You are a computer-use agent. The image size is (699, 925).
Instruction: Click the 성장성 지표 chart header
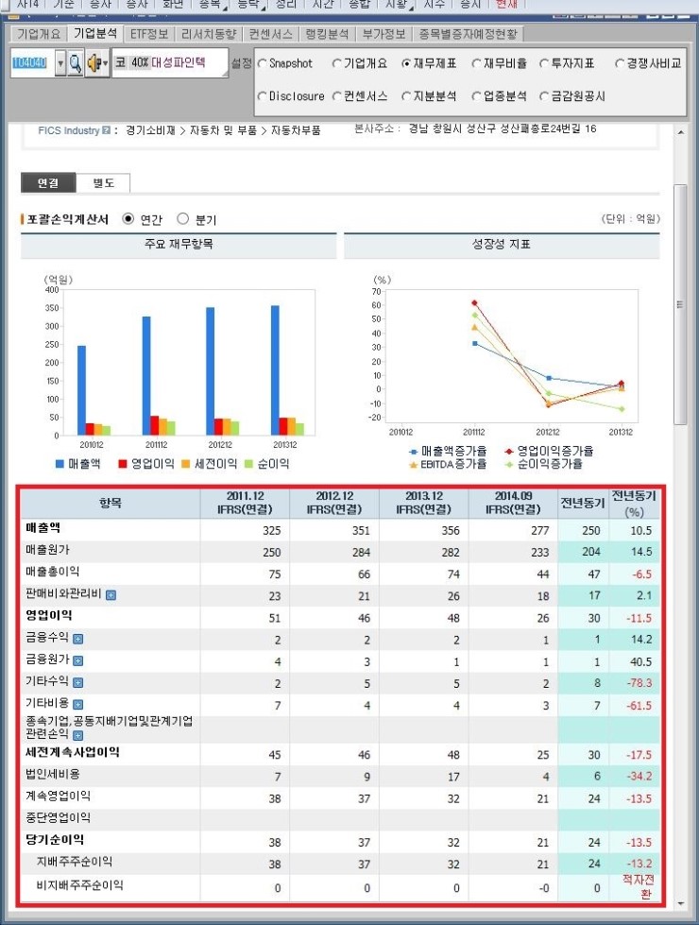point(502,244)
